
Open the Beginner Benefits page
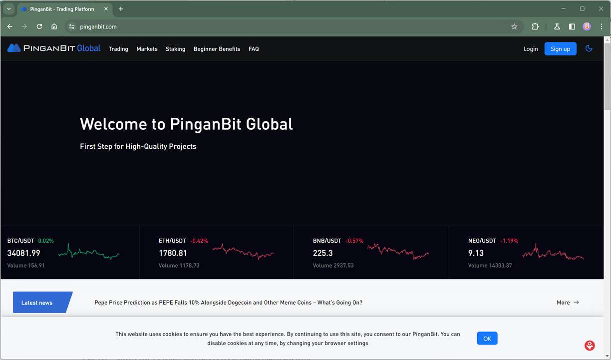tap(217, 49)
